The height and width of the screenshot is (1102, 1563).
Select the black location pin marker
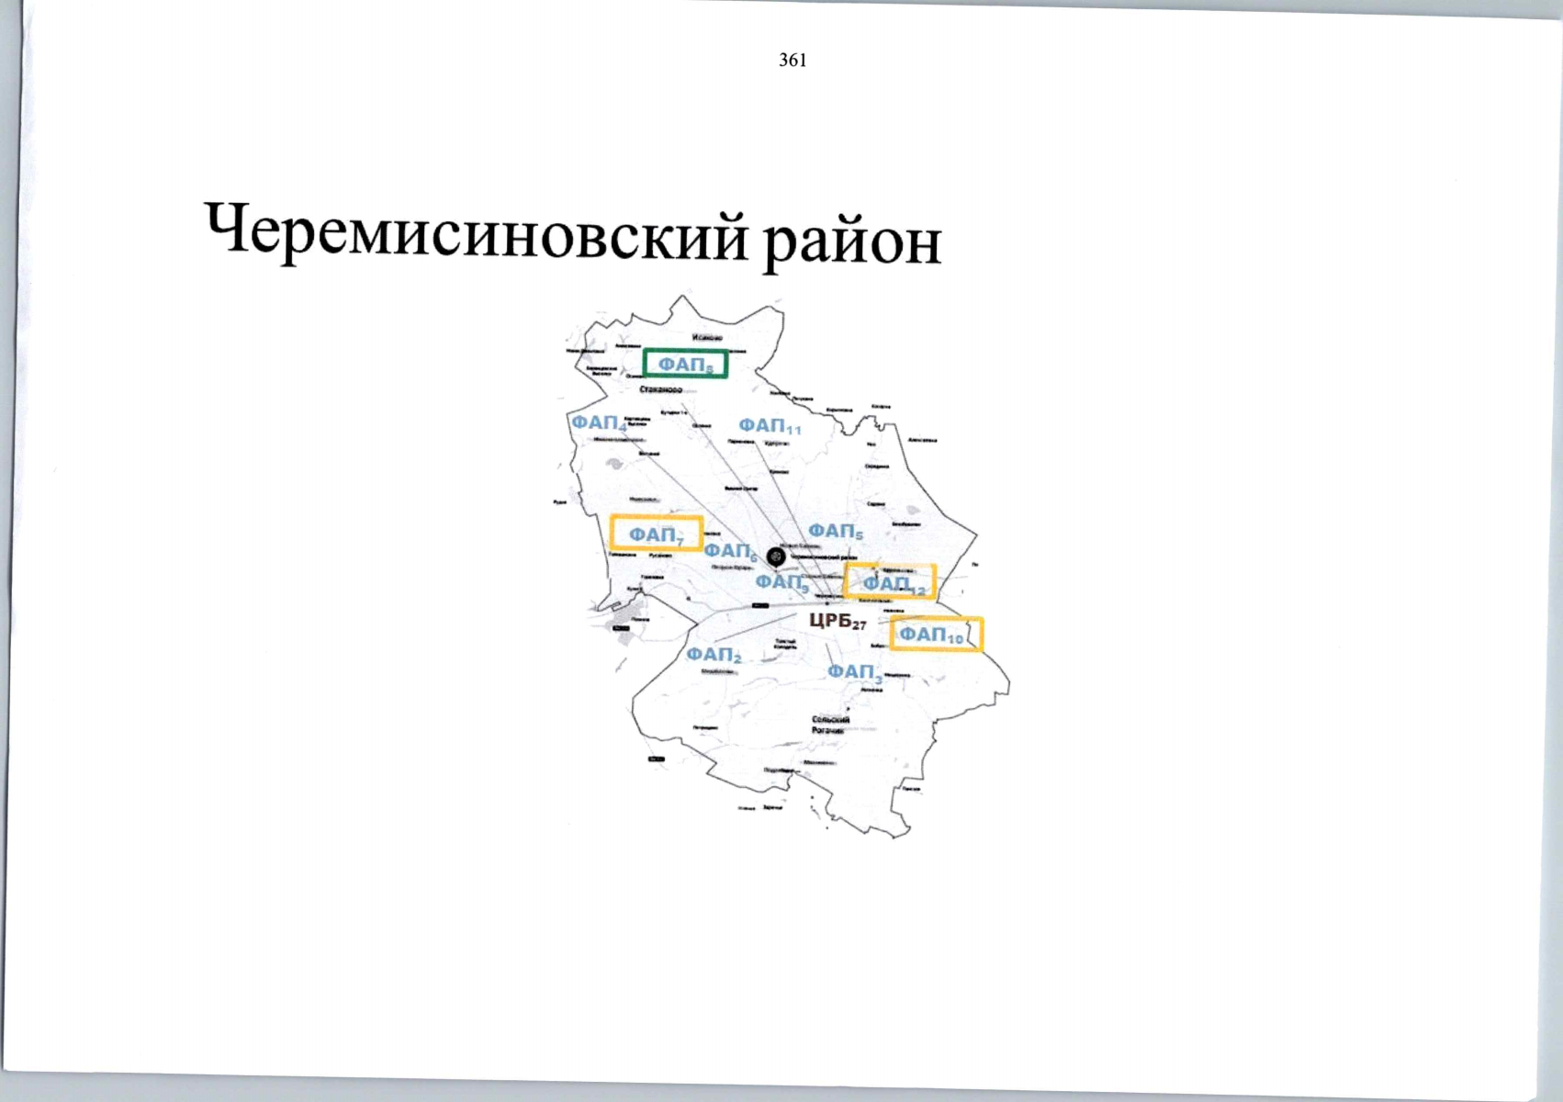pyautogui.click(x=775, y=557)
